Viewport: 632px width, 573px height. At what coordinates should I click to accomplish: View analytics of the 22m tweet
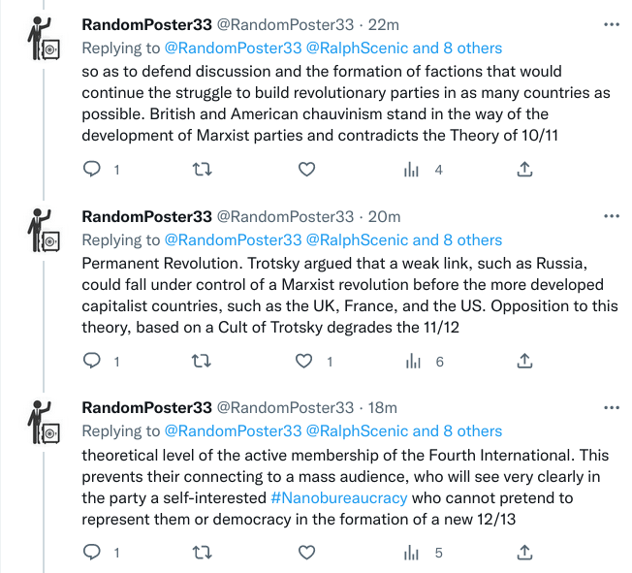coord(412,170)
